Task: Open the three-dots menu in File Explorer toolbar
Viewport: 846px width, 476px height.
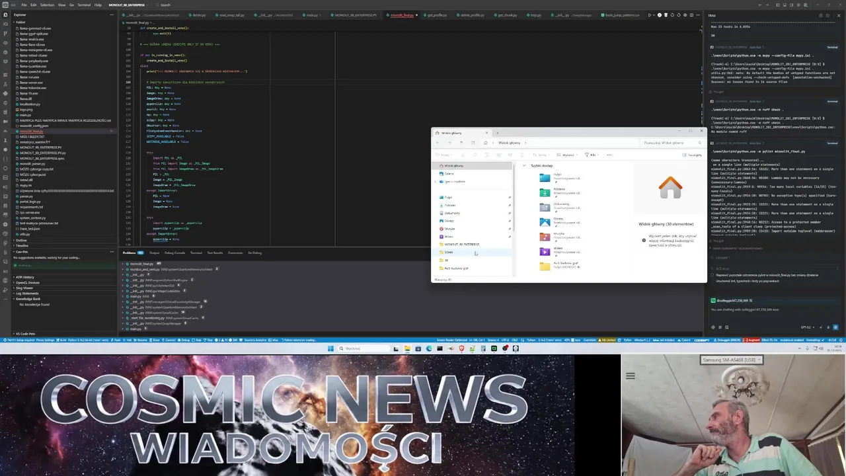Action: (x=609, y=155)
